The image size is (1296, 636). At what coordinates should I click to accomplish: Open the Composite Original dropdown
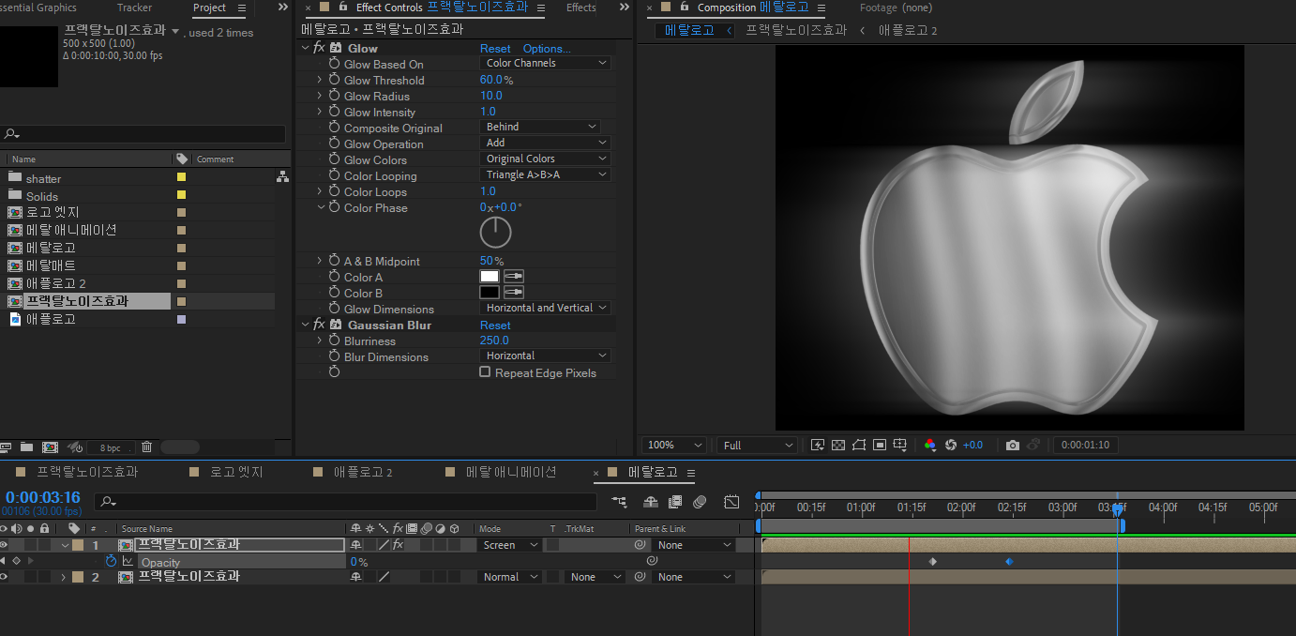click(539, 127)
